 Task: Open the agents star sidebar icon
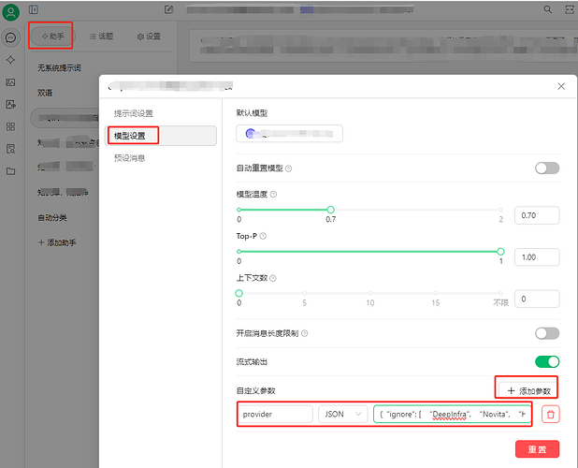tap(10, 60)
